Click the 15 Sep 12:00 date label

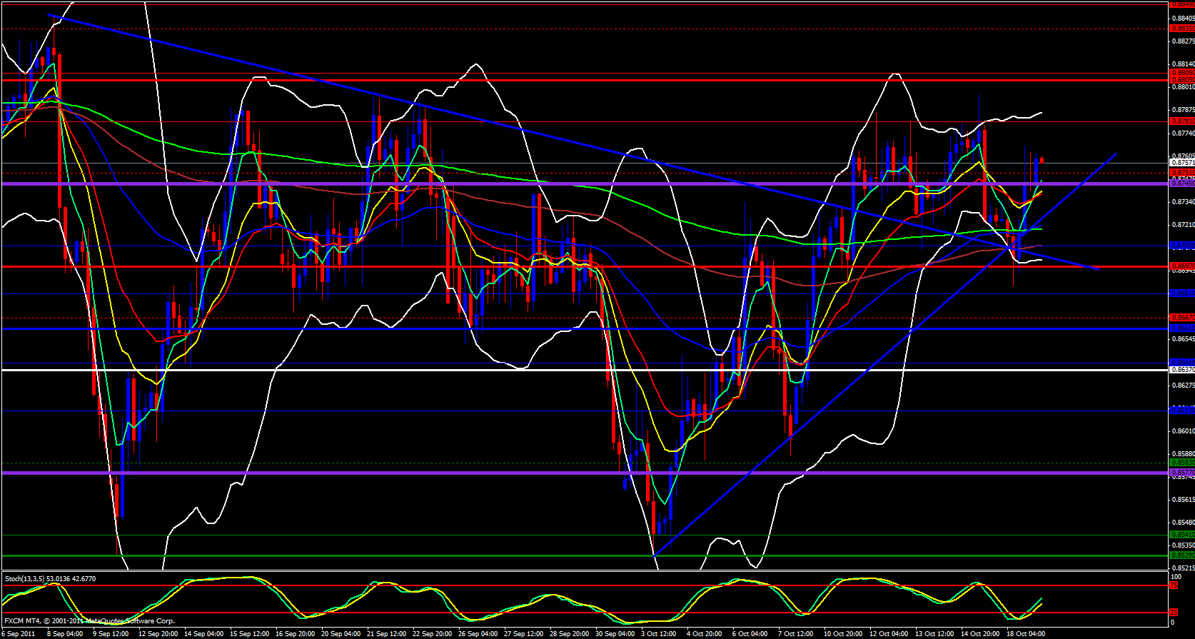(250, 634)
